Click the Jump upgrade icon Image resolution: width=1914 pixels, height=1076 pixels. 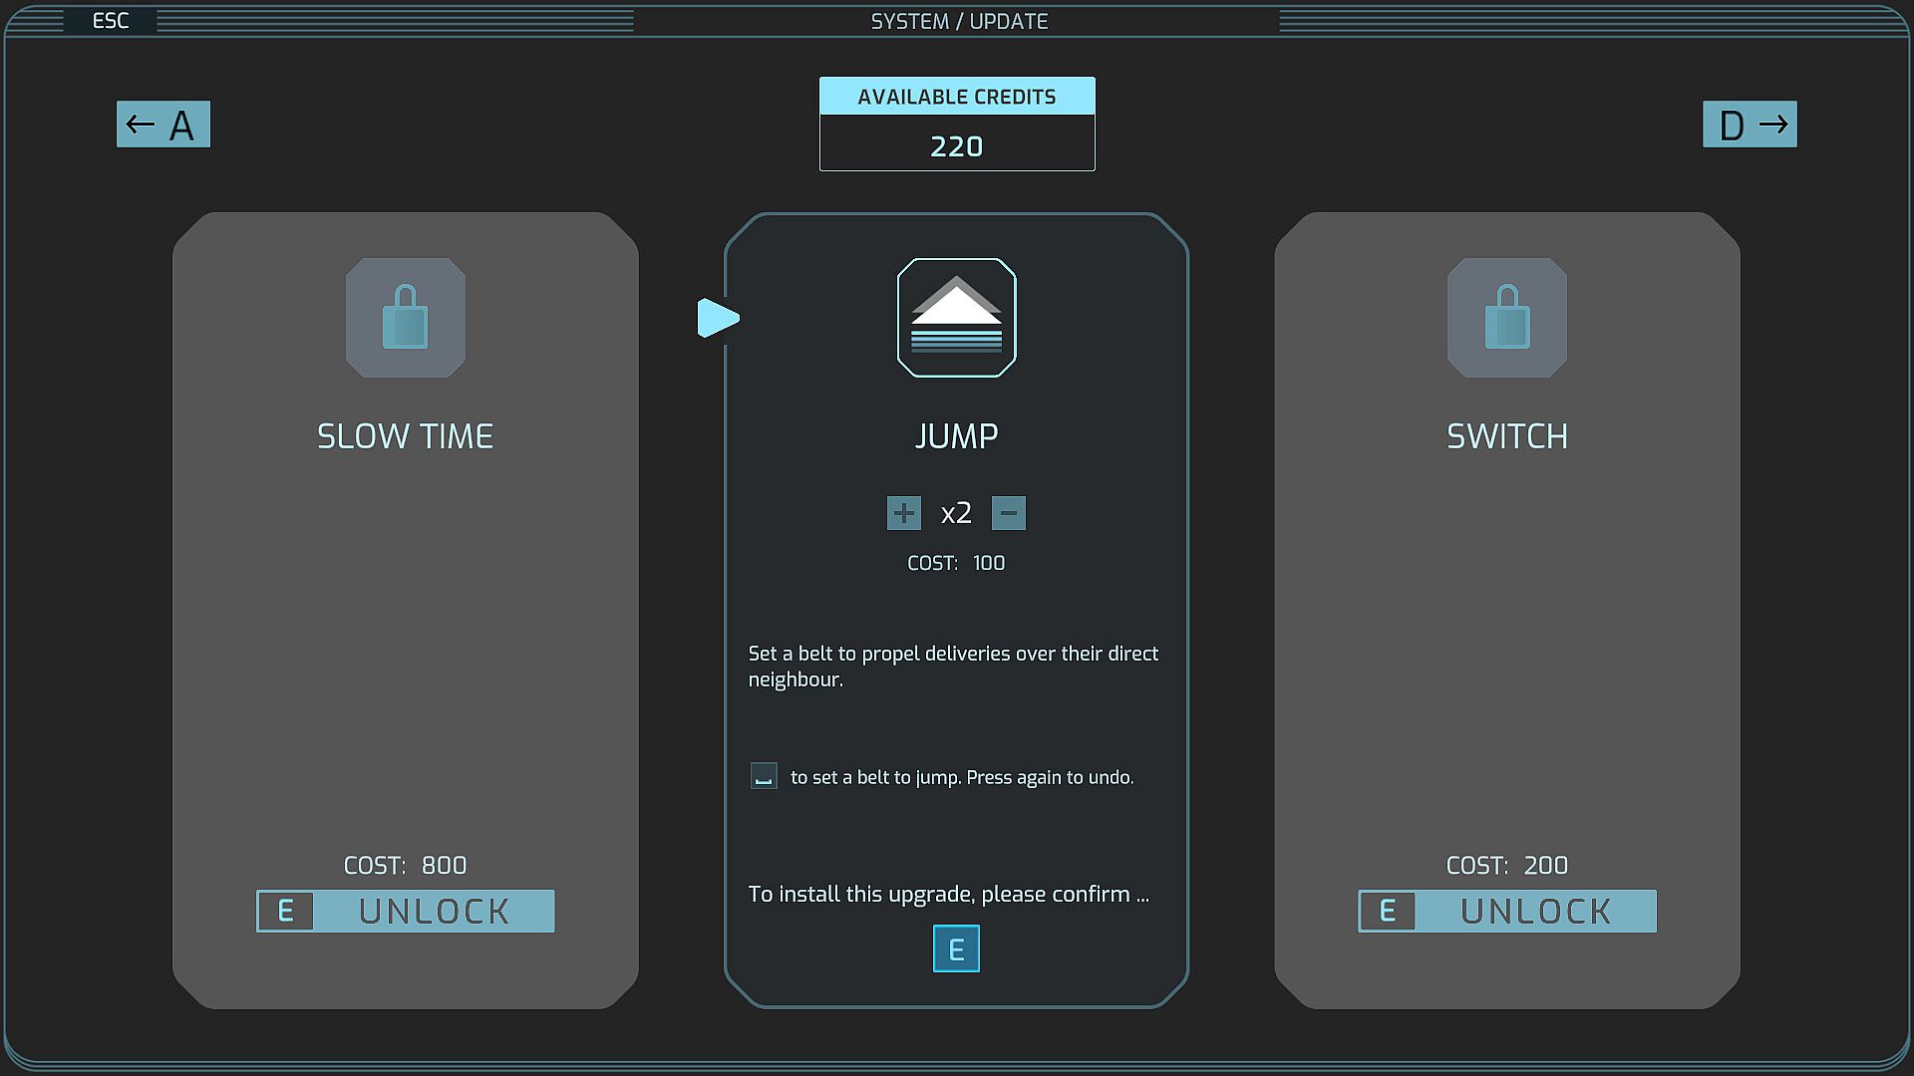point(956,318)
